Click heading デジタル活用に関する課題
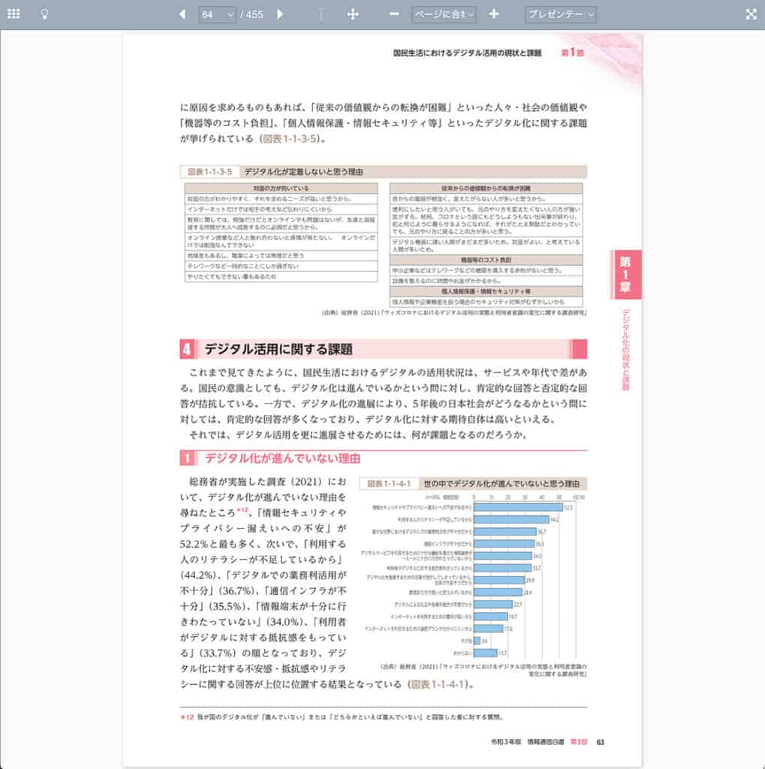Viewport: 765px width, 769px height. (x=279, y=349)
